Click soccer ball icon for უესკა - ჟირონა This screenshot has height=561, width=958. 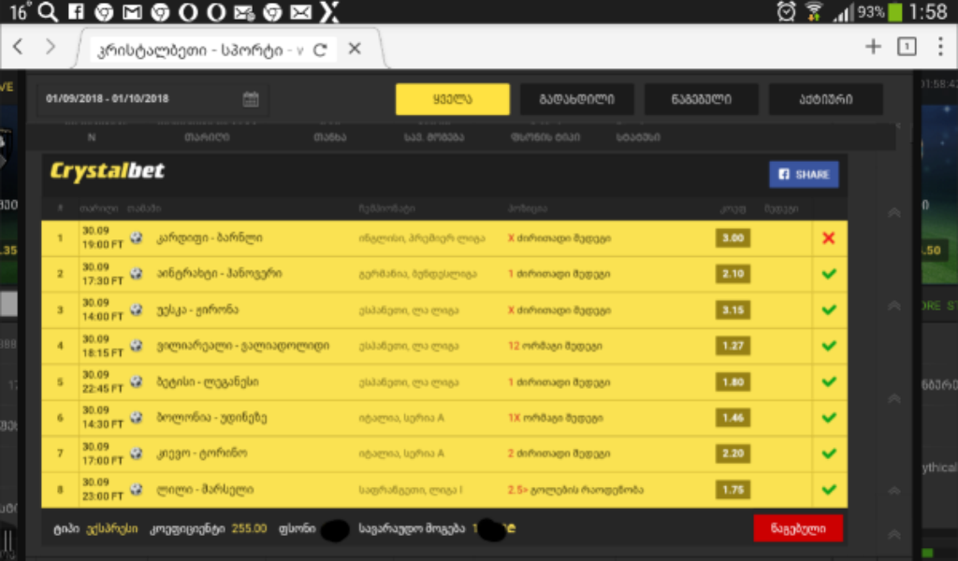pos(137,309)
